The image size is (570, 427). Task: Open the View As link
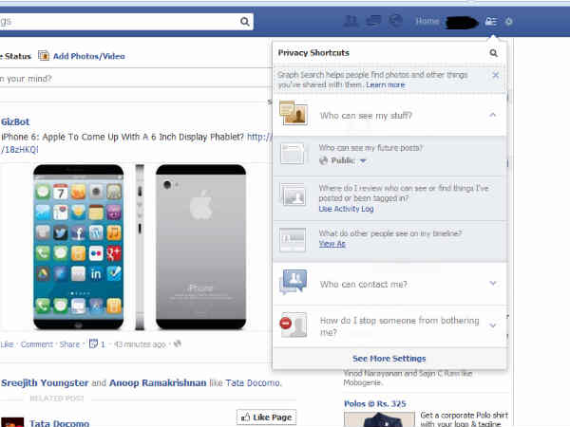point(332,244)
